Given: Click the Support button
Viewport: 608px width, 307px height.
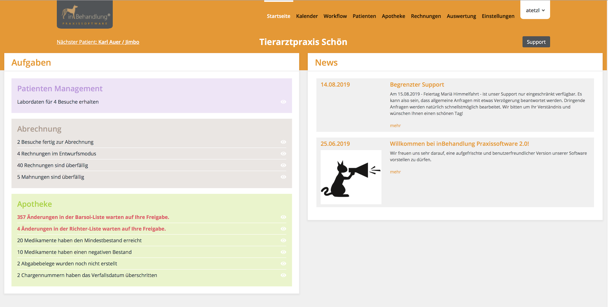Looking at the screenshot, I should click(x=536, y=42).
